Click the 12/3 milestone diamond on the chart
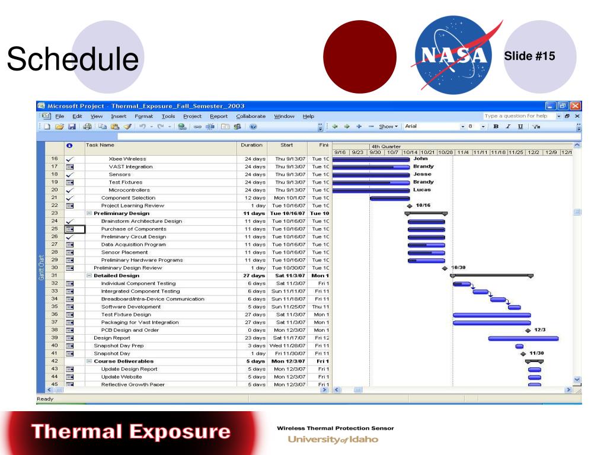 point(528,331)
